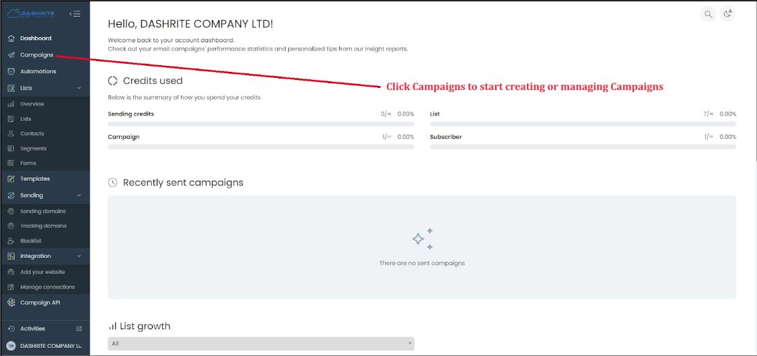This screenshot has height=356, width=757.
Task: Open Activities external link icon
Action: [79, 328]
